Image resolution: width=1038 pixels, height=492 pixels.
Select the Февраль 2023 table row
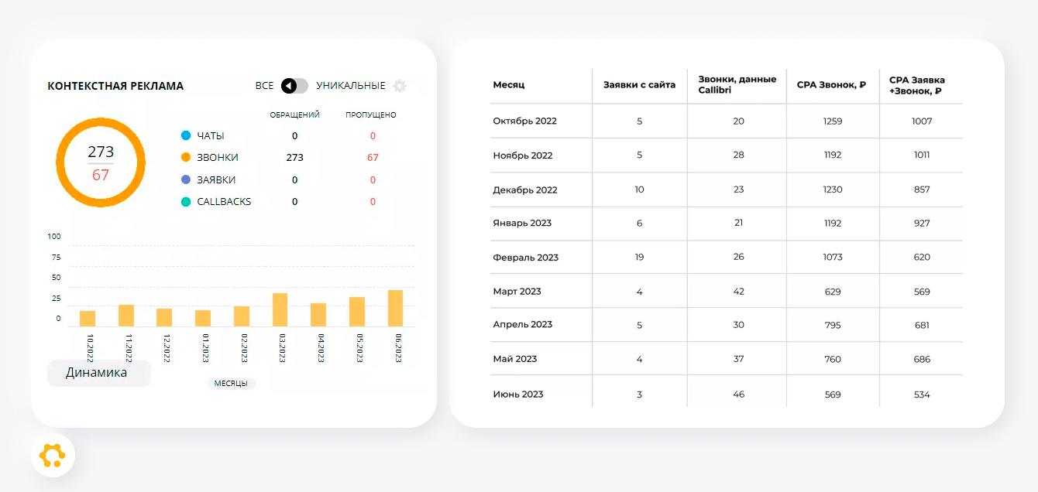[727, 257]
